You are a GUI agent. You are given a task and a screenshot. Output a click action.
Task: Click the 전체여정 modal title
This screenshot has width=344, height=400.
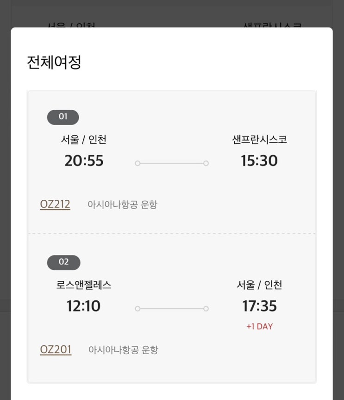click(54, 62)
